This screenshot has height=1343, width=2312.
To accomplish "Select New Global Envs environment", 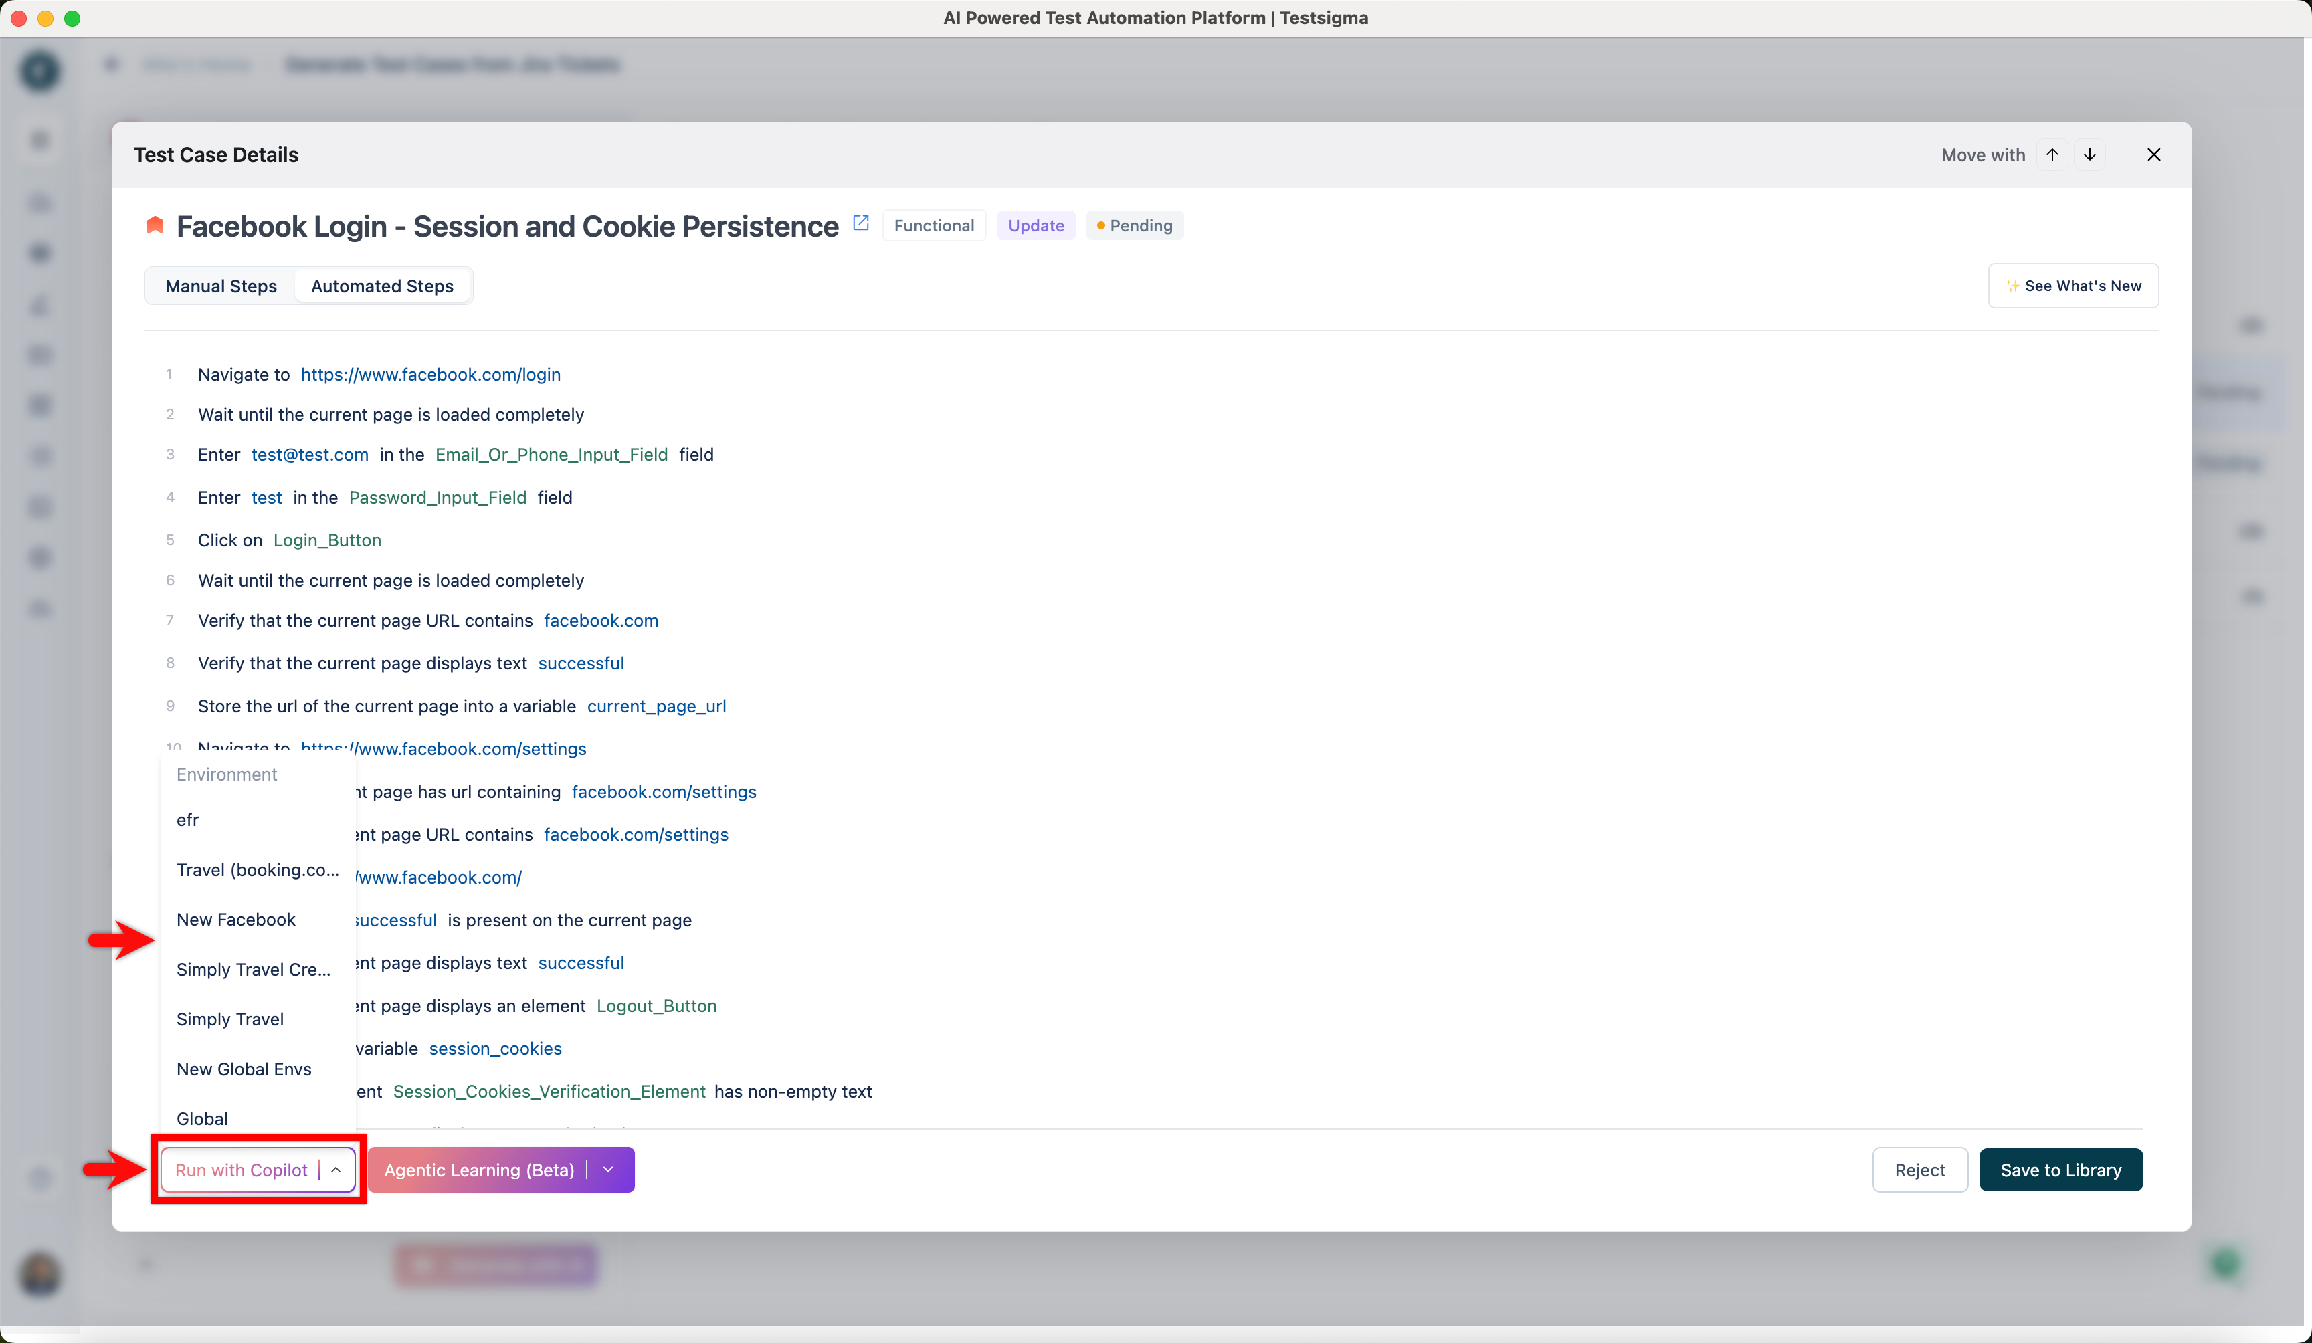I will (x=243, y=1069).
